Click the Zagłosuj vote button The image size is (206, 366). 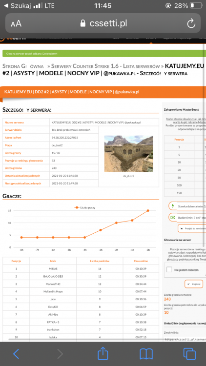pos(194,284)
